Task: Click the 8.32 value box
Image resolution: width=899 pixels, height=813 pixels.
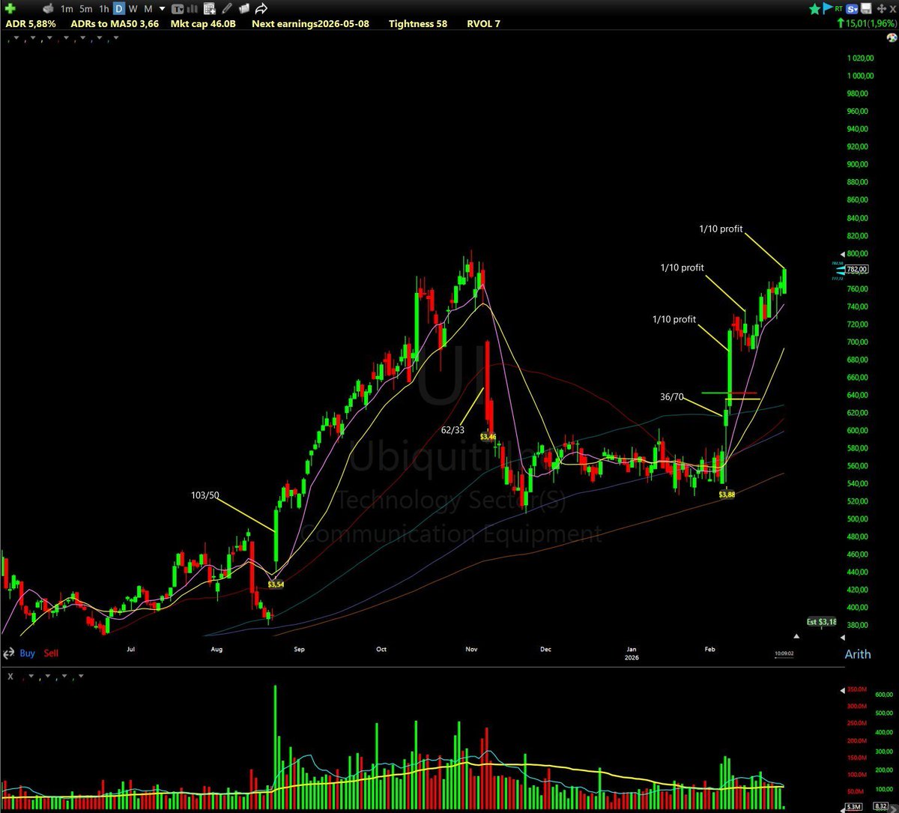Action: [881, 806]
